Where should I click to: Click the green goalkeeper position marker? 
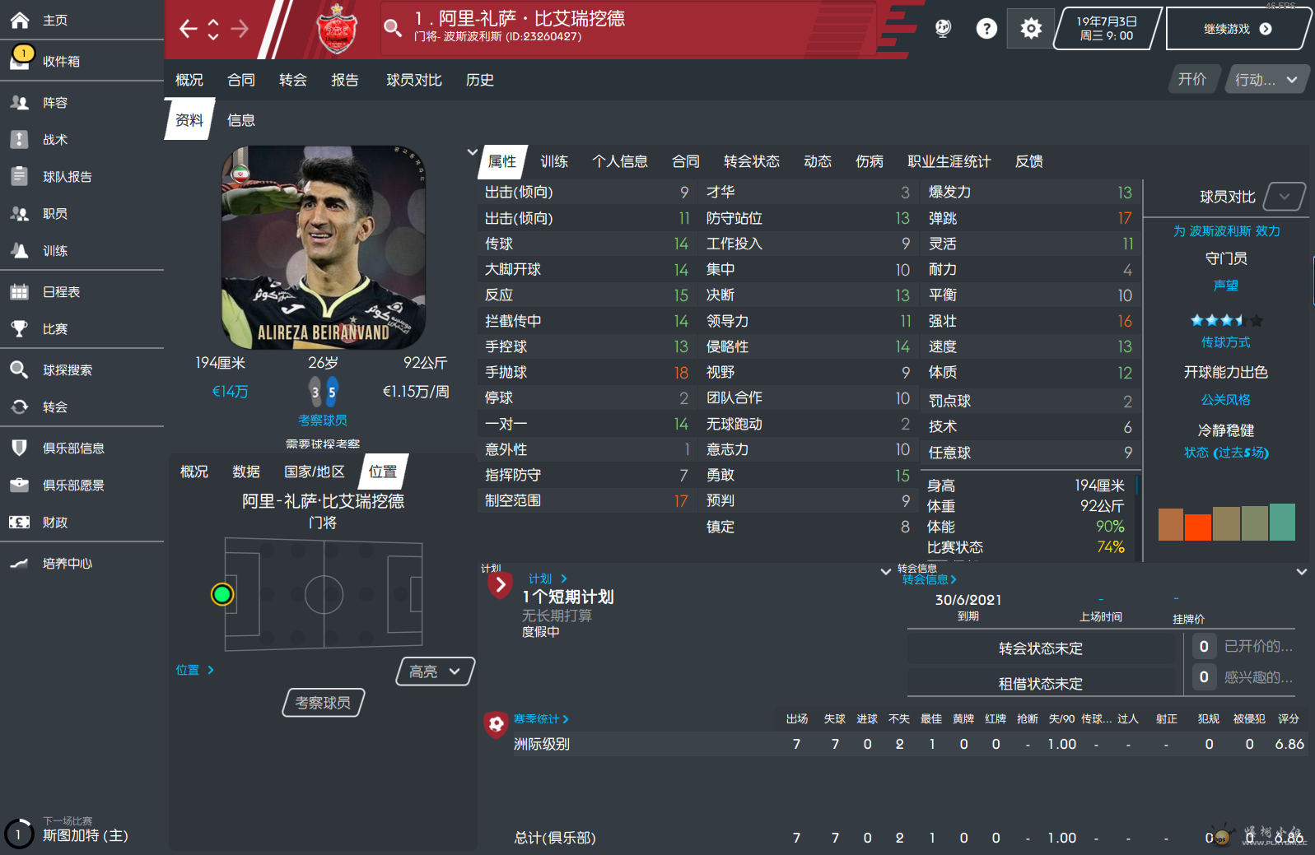coord(221,594)
